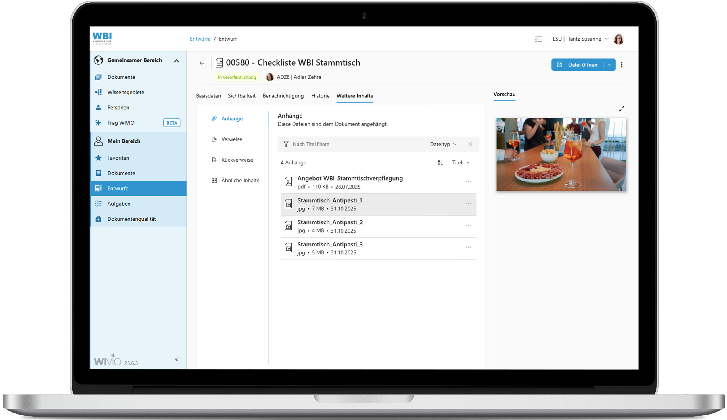Click the antipasti preview image
This screenshot has height=420, width=727.
click(561, 154)
